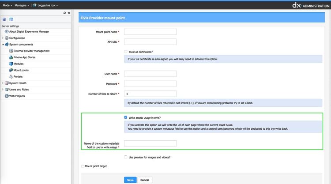
Task: Expand the Configuration tree node
Action: point(3,38)
